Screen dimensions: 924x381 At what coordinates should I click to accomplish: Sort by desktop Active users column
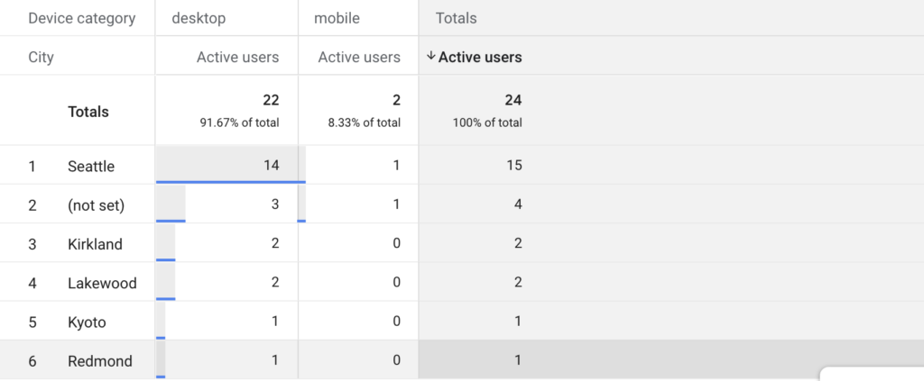tap(237, 57)
